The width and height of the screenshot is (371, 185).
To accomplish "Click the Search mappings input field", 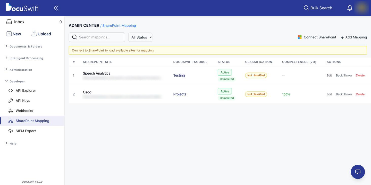I will pos(97,37).
